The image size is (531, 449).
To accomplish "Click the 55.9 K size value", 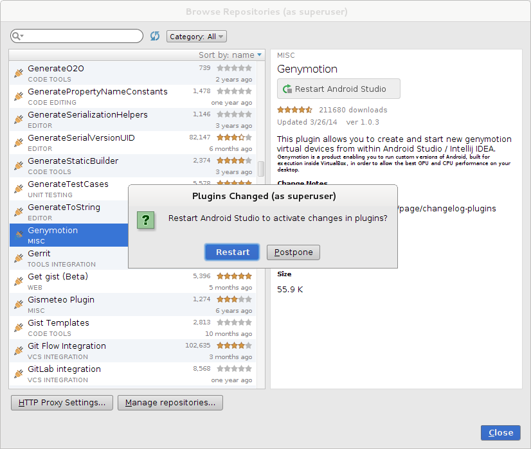I will click(290, 290).
